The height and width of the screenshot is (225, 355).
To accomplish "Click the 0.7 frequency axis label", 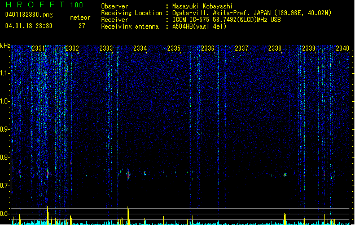I will 5,186.
